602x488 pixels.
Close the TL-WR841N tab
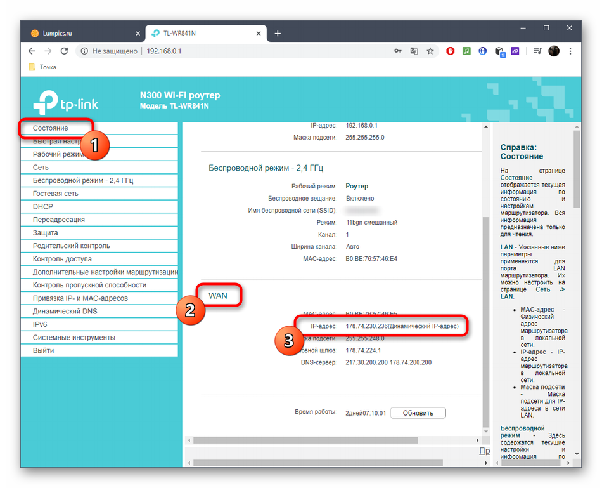pyautogui.click(x=259, y=34)
